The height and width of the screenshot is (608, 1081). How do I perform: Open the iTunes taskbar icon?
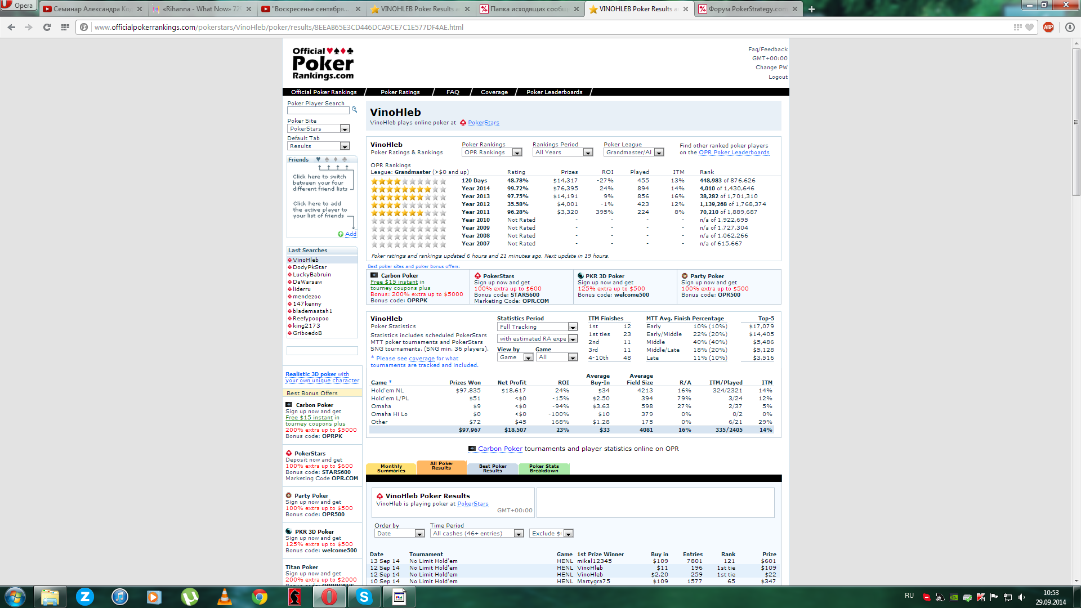(120, 597)
